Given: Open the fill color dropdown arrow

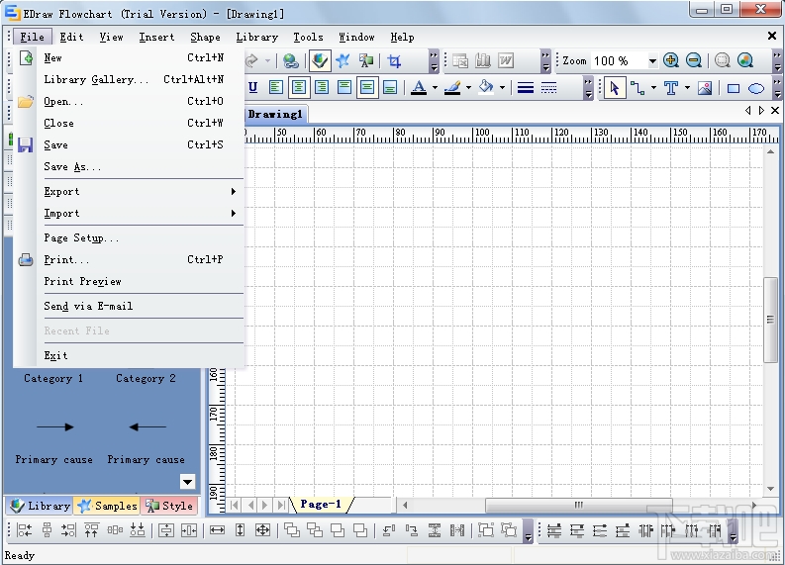Looking at the screenshot, I should tap(502, 88).
